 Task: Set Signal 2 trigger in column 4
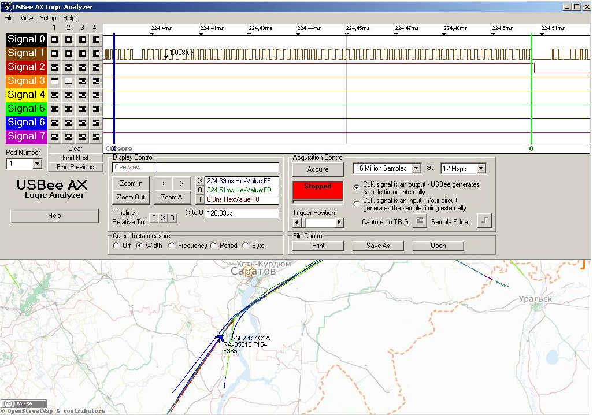coord(96,68)
